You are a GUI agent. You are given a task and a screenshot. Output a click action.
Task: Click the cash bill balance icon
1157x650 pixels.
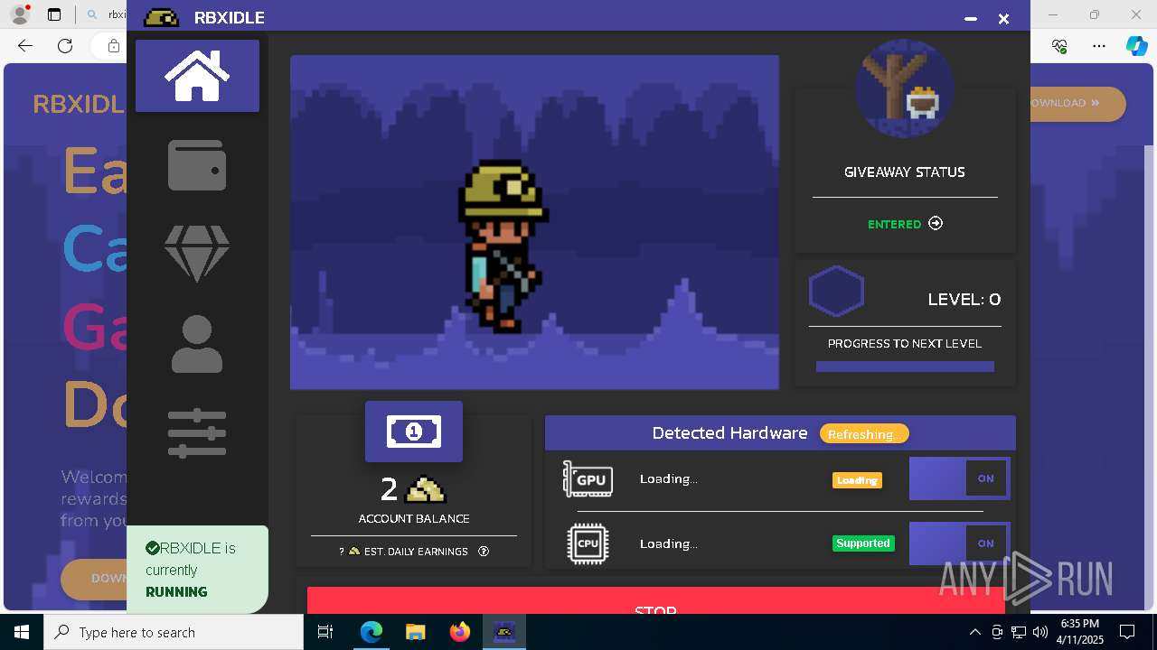click(414, 432)
